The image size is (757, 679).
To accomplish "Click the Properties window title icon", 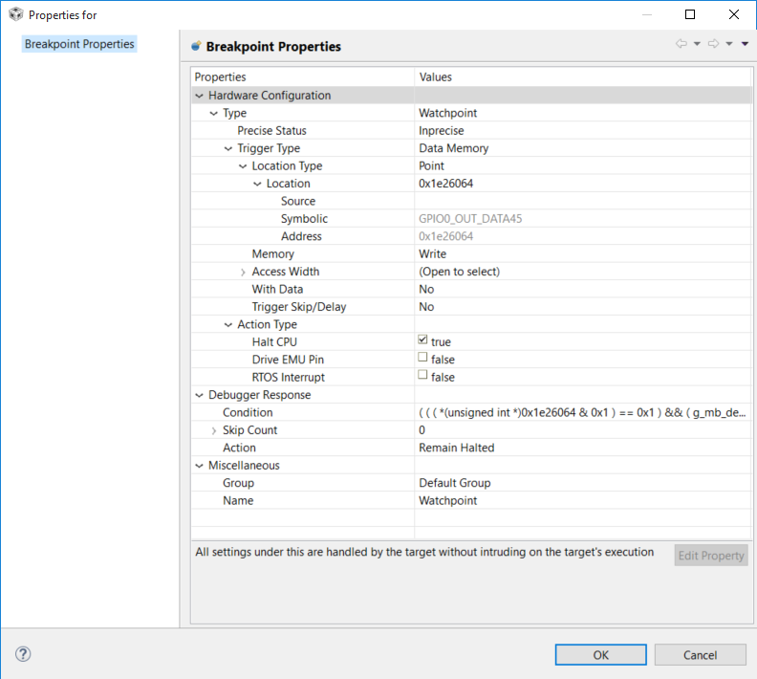I will tap(16, 14).
